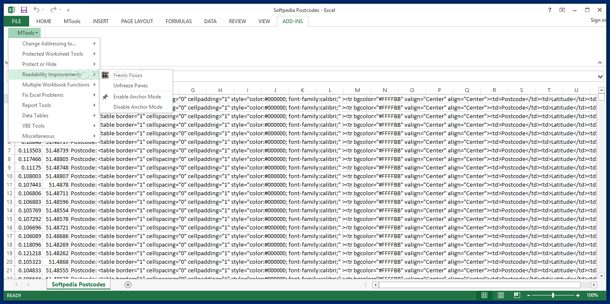Select row header 10
Image resolution: width=610 pixels, height=304 pixels.
pos(9,176)
